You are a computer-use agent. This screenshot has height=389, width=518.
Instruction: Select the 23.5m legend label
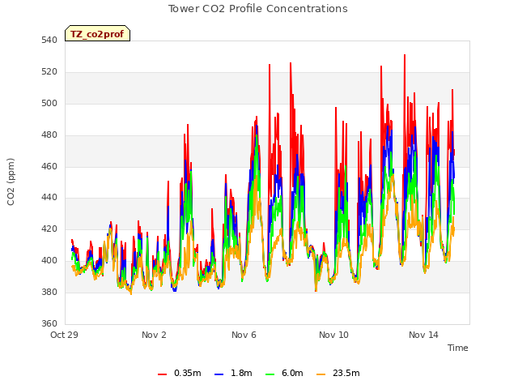pos(346,373)
